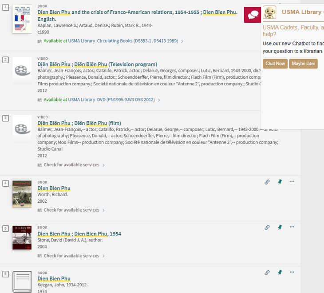Click Check for available services under Stone 2004
This screenshot has width=324, height=293.
(71, 256)
